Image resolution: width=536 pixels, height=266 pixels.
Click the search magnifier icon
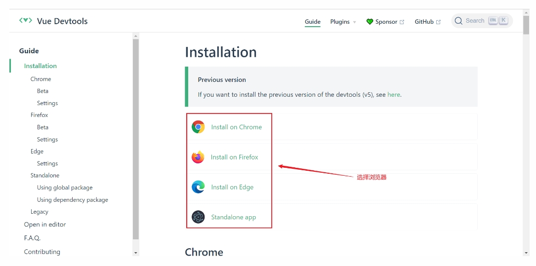pos(458,21)
